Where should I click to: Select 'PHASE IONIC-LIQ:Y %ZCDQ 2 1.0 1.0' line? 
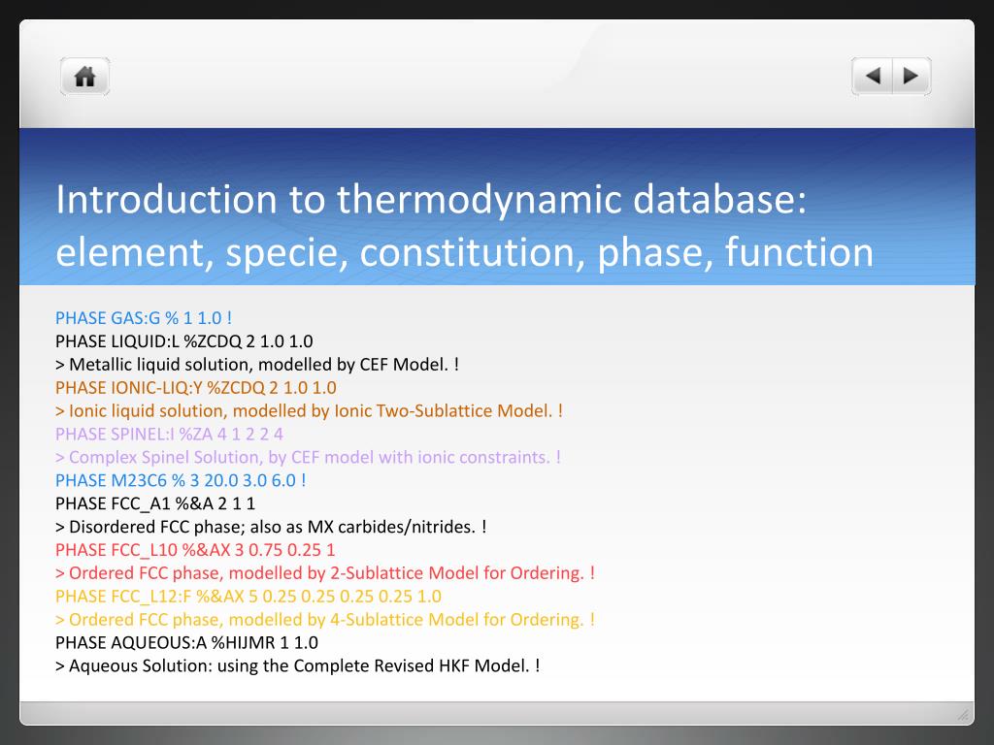tap(196, 388)
